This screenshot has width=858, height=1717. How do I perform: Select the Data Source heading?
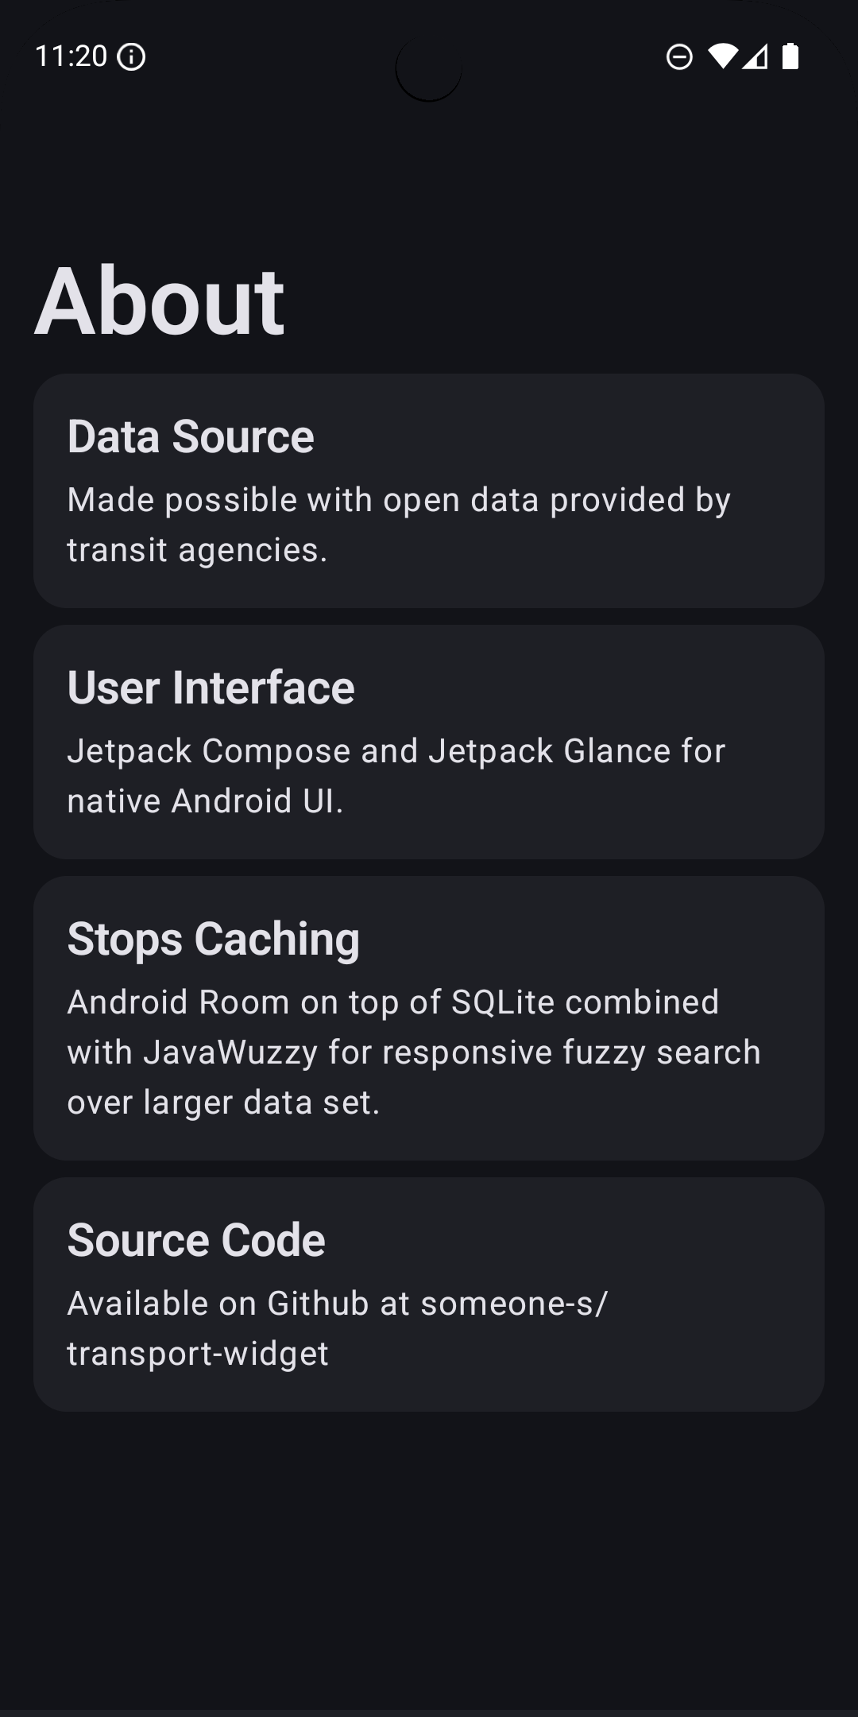click(x=191, y=436)
